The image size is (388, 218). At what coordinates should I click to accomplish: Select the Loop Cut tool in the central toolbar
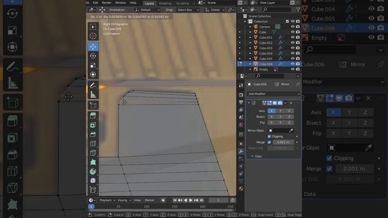[x=93, y=144]
